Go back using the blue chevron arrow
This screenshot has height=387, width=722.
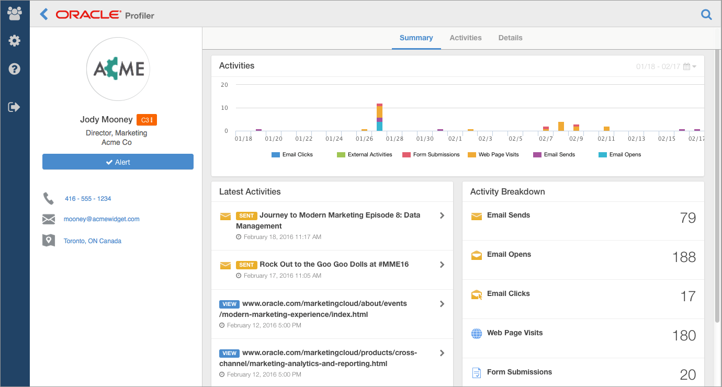click(x=44, y=14)
